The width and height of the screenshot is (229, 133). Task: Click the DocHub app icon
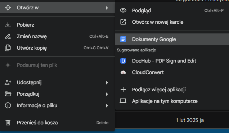pyautogui.click(x=123, y=61)
